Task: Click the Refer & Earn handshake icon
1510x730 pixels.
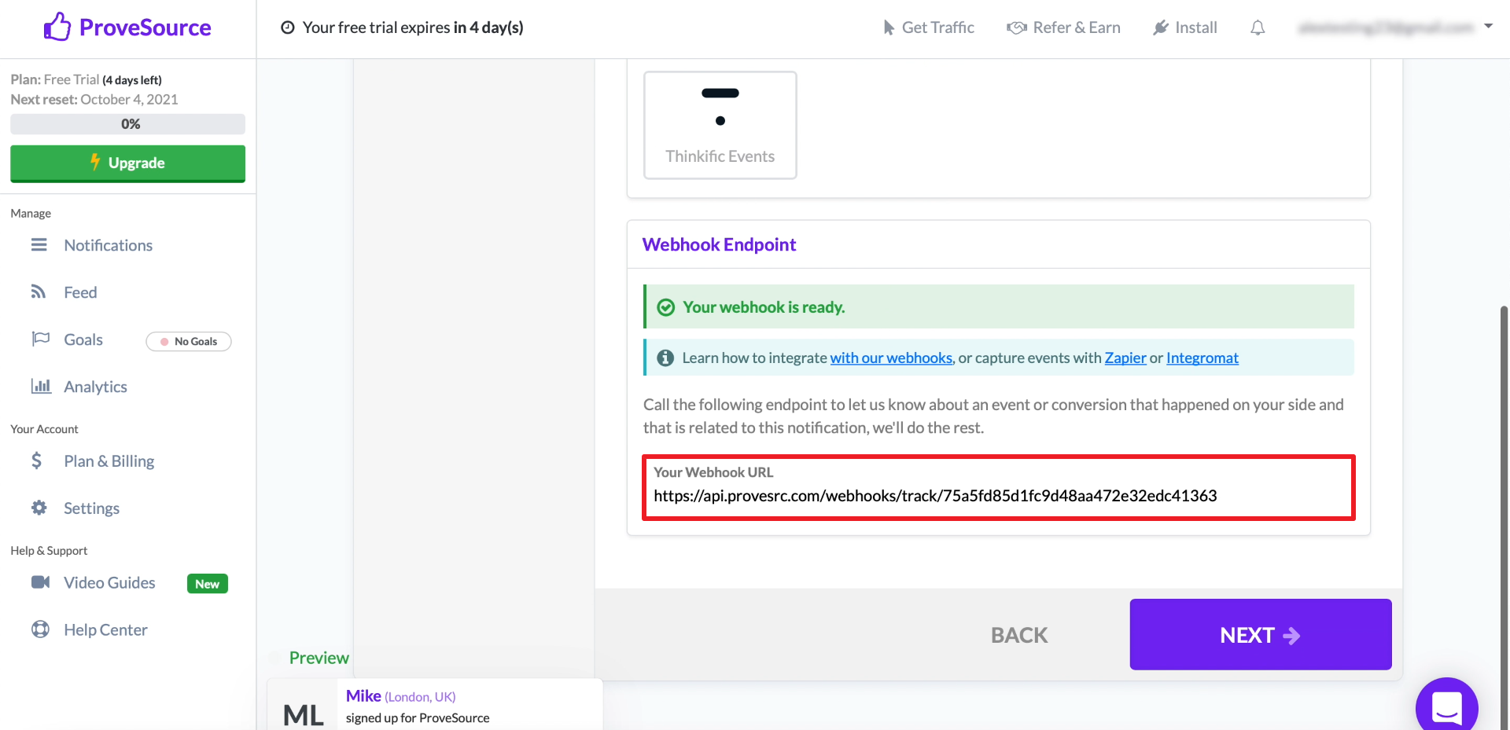Action: (1016, 28)
